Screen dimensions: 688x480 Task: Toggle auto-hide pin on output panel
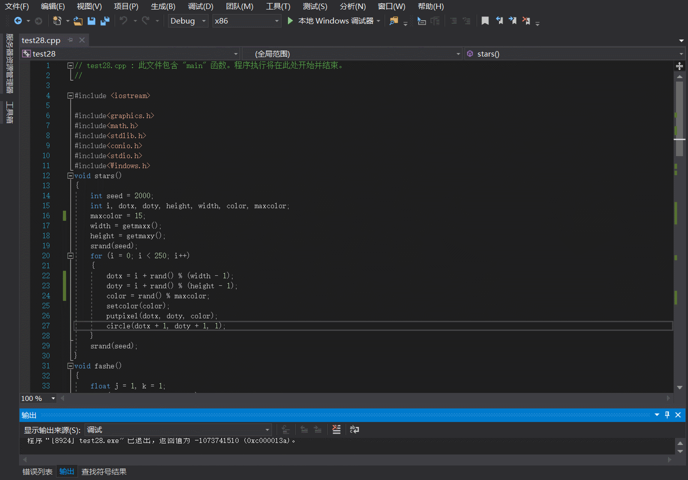coord(667,415)
